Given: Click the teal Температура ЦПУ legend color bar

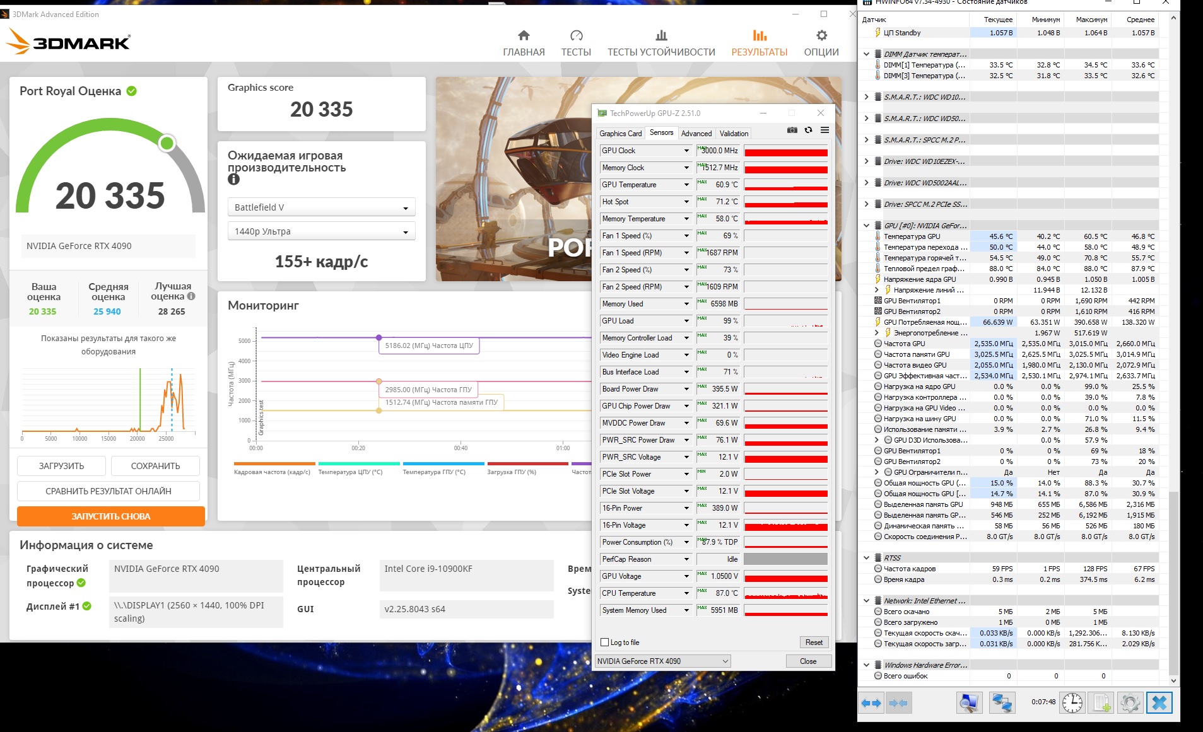Looking at the screenshot, I should (359, 463).
